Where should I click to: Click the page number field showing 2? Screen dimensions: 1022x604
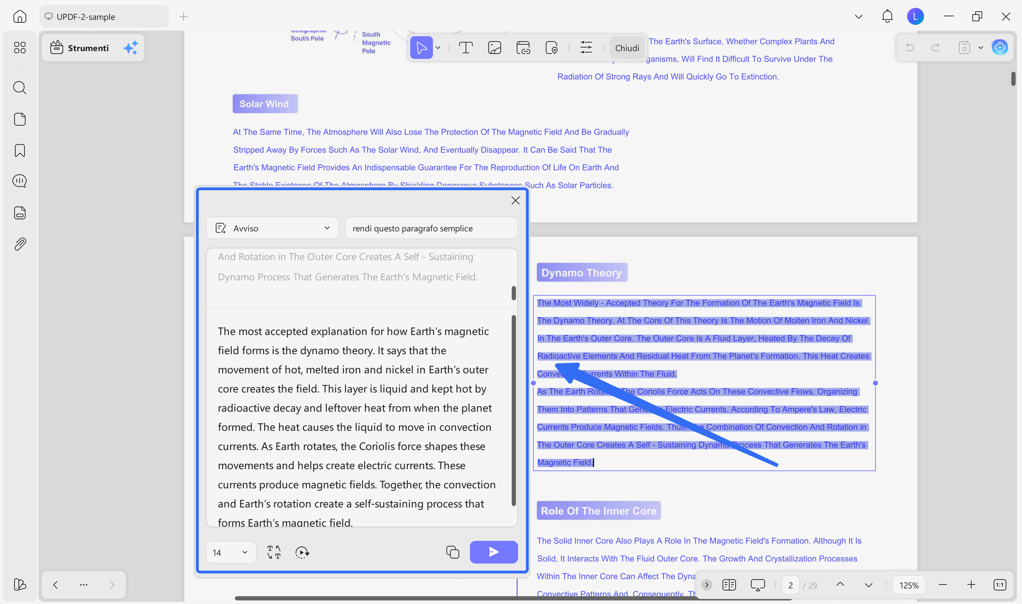tap(790, 585)
